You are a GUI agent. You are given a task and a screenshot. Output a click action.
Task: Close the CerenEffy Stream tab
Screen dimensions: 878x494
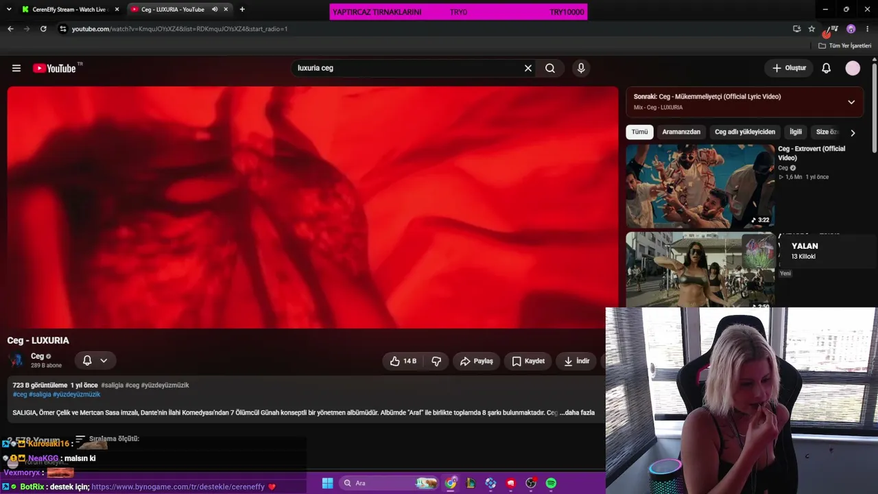coord(117,10)
